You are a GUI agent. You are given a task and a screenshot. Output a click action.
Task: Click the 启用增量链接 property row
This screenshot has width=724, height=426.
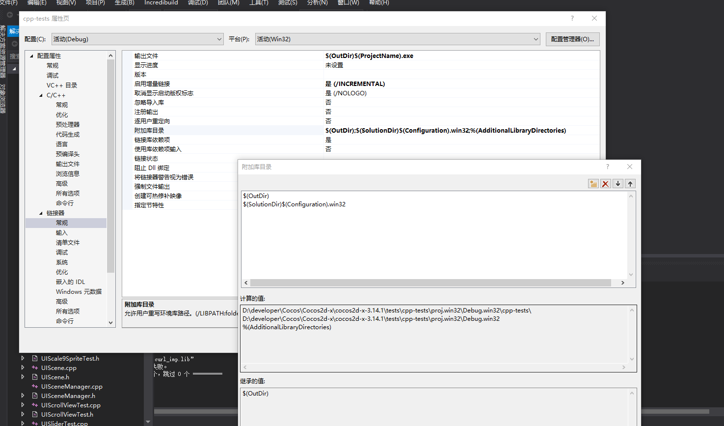361,84
